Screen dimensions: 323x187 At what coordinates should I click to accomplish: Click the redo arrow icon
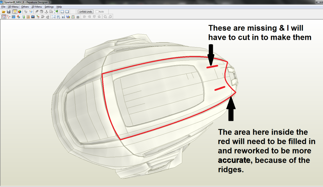click(48, 17)
